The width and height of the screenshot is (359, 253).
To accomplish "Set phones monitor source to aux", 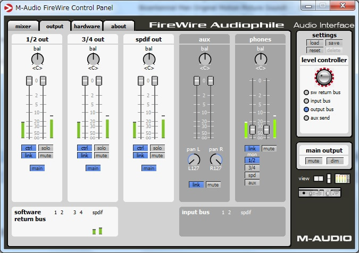I will pos(252,182).
